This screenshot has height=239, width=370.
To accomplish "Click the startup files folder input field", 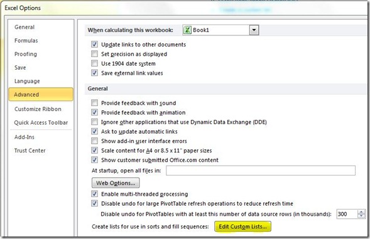I will pyautogui.click(x=261, y=171).
